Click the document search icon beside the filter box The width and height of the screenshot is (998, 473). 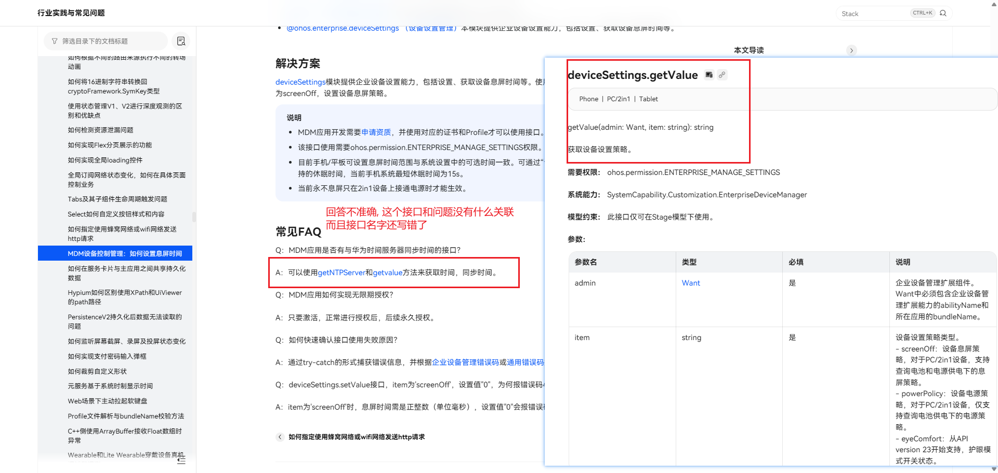tap(181, 41)
